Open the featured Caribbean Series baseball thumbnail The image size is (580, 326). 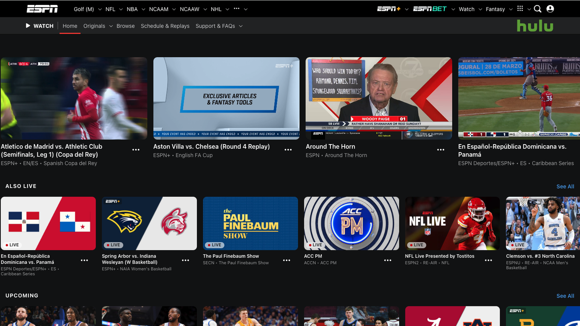(x=519, y=98)
